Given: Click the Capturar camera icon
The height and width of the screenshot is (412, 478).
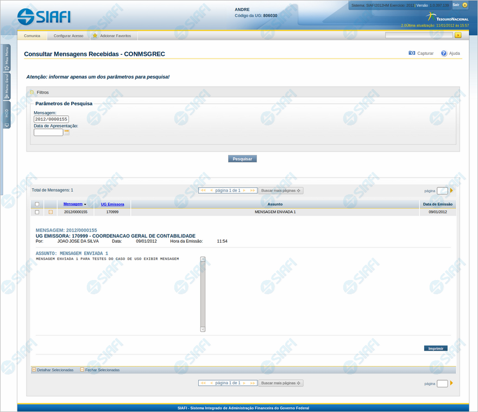Looking at the screenshot, I should [x=412, y=53].
